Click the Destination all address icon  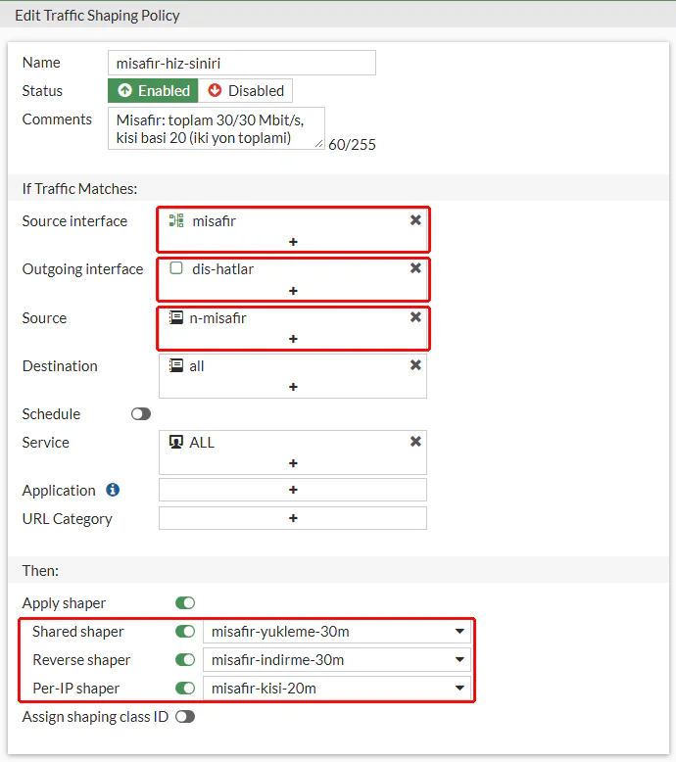pyautogui.click(x=176, y=365)
